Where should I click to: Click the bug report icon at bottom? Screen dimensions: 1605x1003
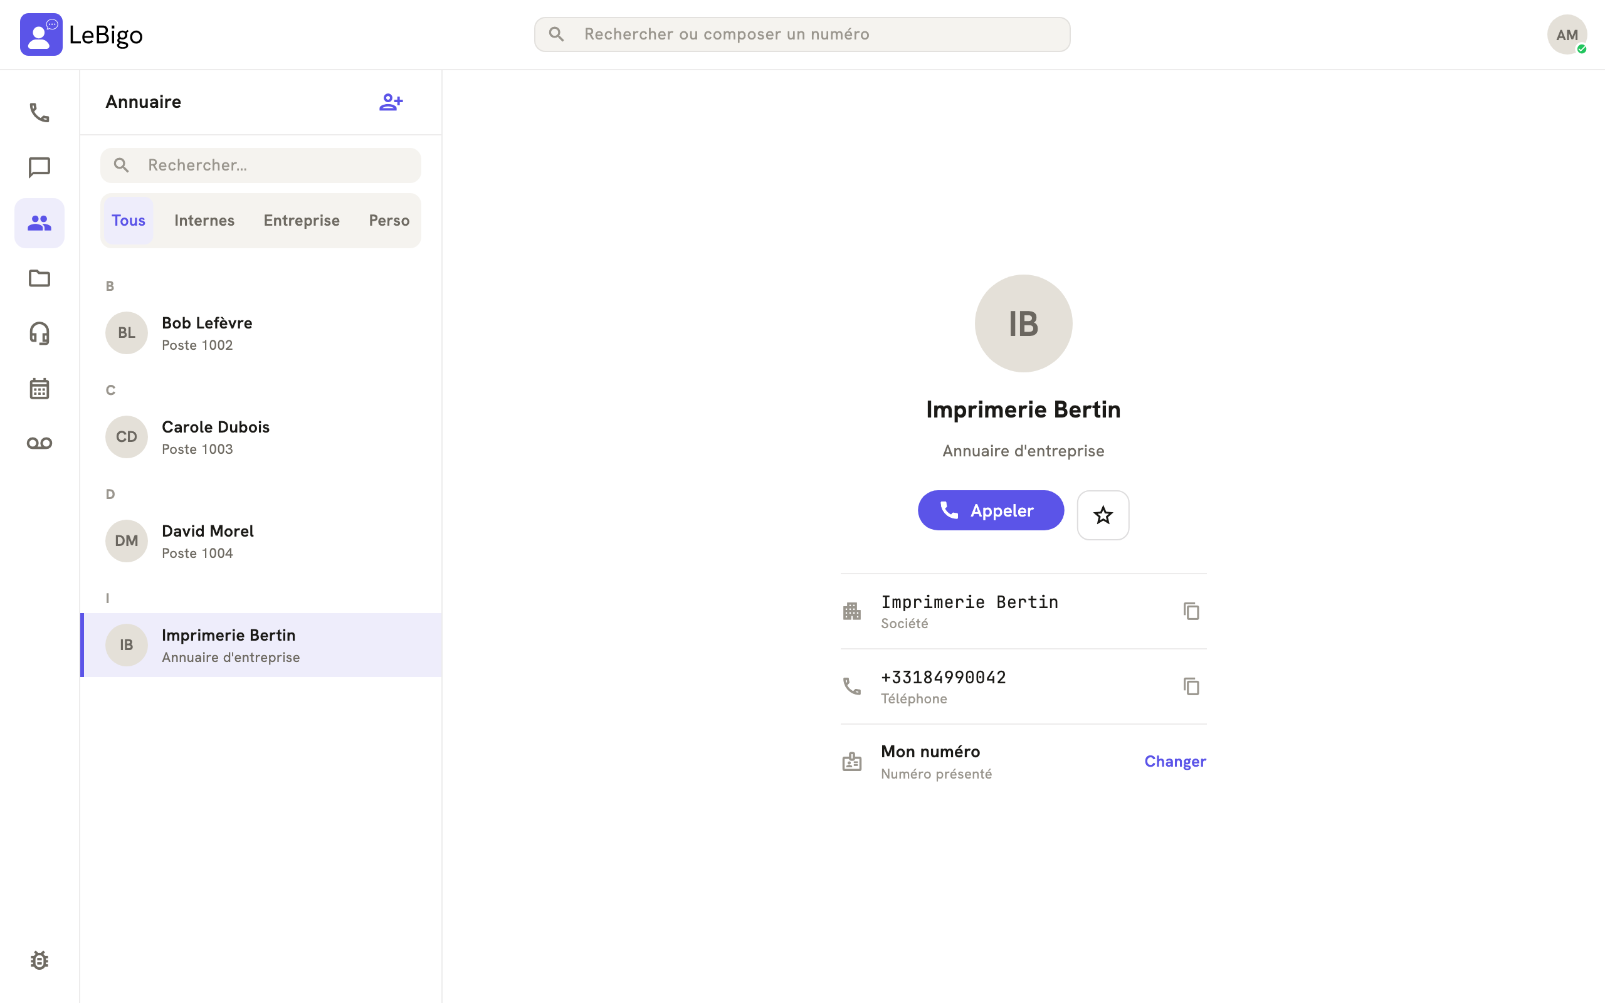(x=39, y=960)
